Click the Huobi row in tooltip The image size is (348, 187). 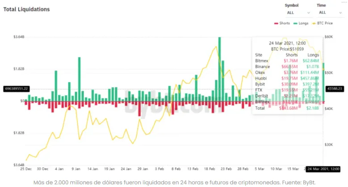[287, 78]
